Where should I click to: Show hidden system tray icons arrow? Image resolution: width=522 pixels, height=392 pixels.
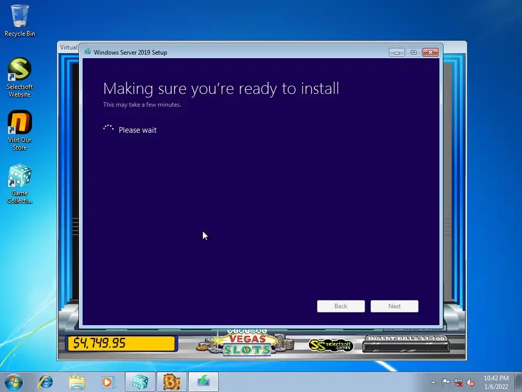point(433,382)
